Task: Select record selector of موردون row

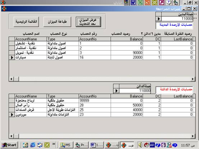Action: click(x=12, y=115)
